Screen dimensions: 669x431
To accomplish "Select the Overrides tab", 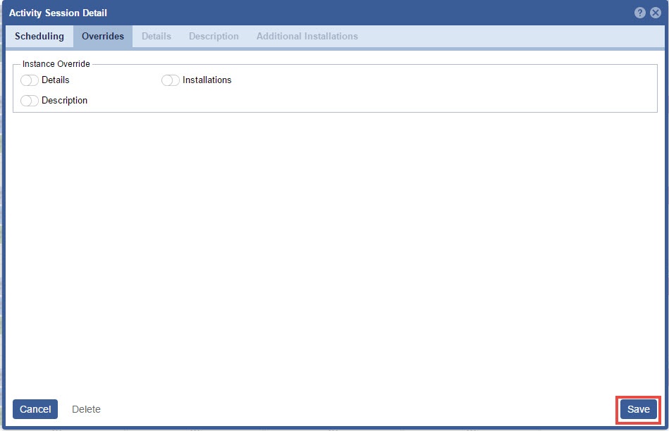I will (x=103, y=36).
